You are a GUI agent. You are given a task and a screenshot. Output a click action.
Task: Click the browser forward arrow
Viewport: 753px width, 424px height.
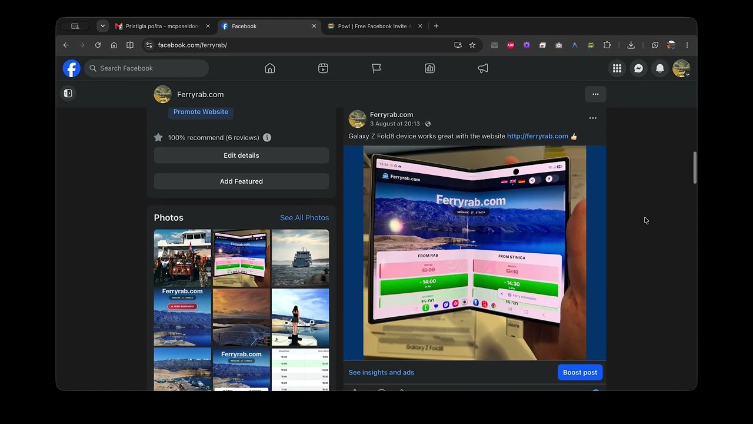82,45
